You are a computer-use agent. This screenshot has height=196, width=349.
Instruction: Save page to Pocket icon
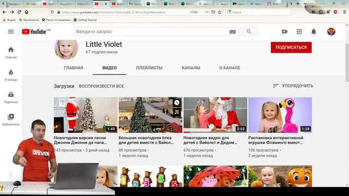tap(213, 12)
